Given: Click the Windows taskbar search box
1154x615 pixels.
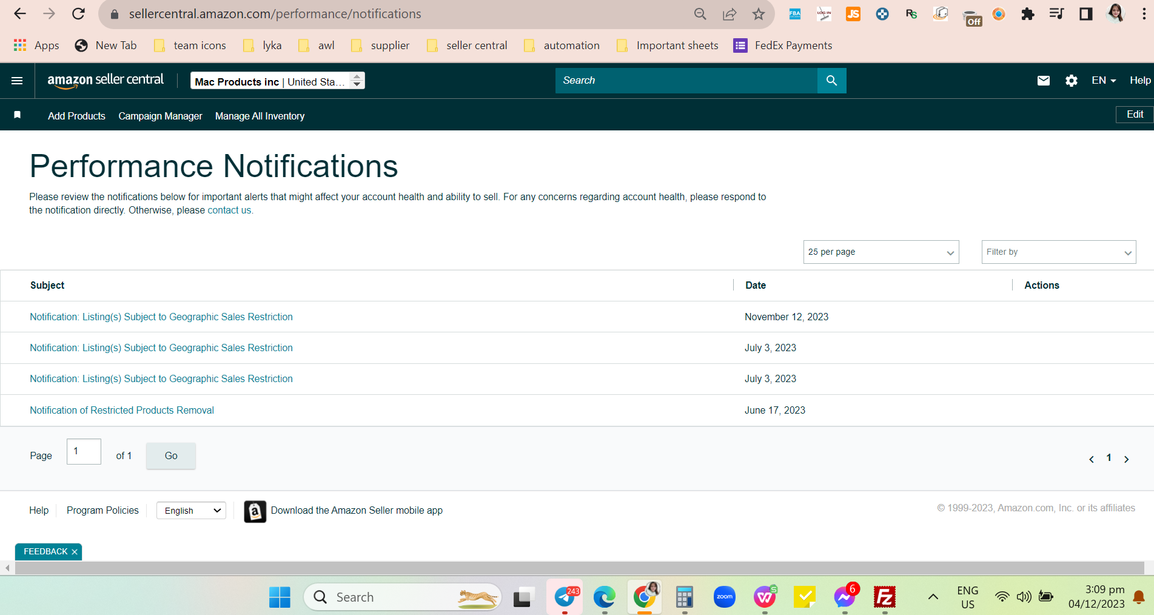Looking at the screenshot, I should point(403,597).
